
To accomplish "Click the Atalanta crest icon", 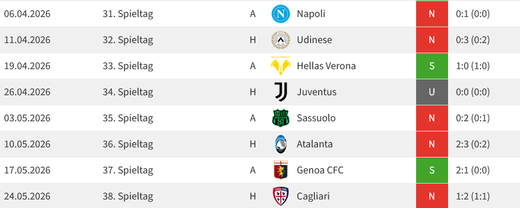I will (281, 144).
